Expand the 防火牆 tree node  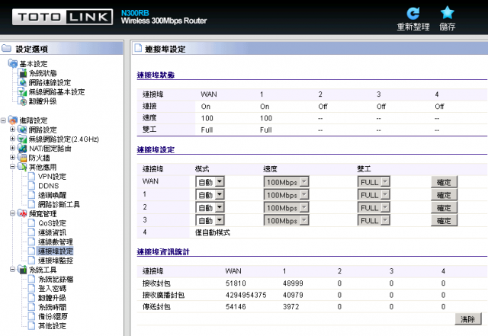tap(12, 158)
